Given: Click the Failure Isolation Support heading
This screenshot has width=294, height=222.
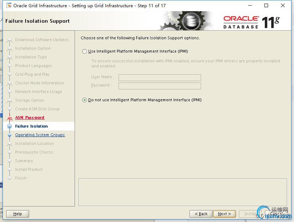Looking at the screenshot, I should 37,21.
